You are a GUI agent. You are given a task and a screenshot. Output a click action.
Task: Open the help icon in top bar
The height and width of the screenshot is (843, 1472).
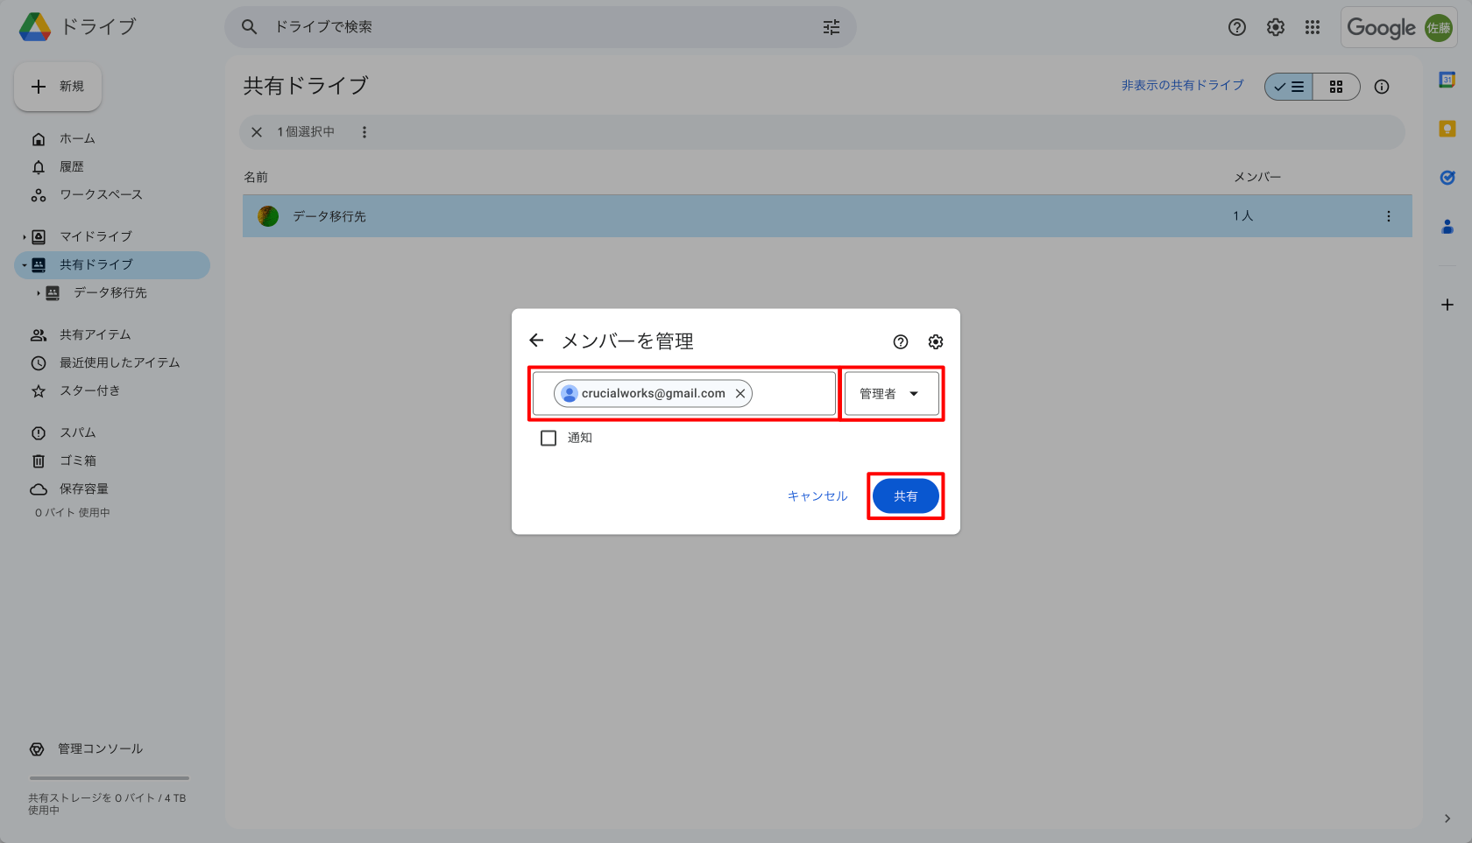point(1237,27)
